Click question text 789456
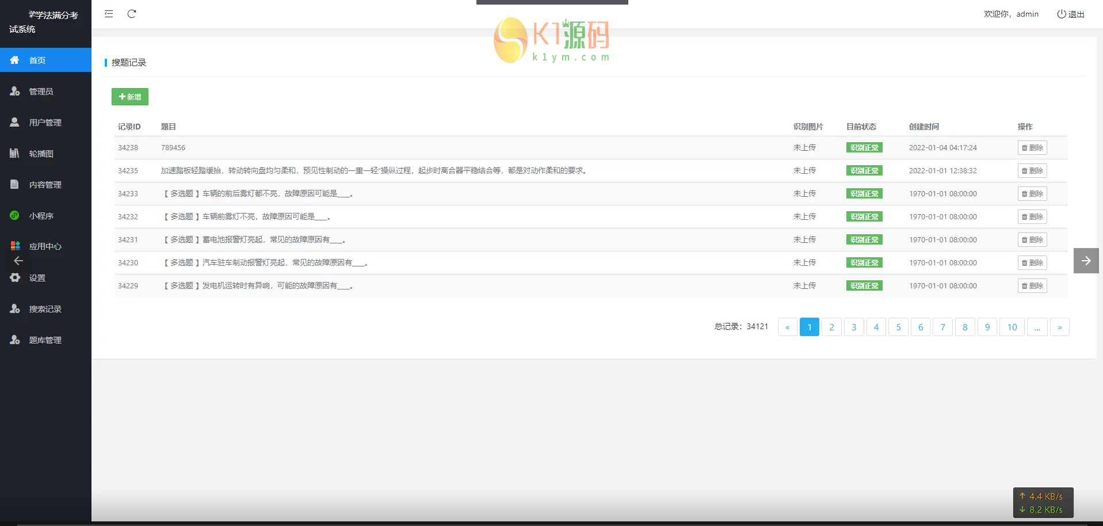 (x=173, y=148)
